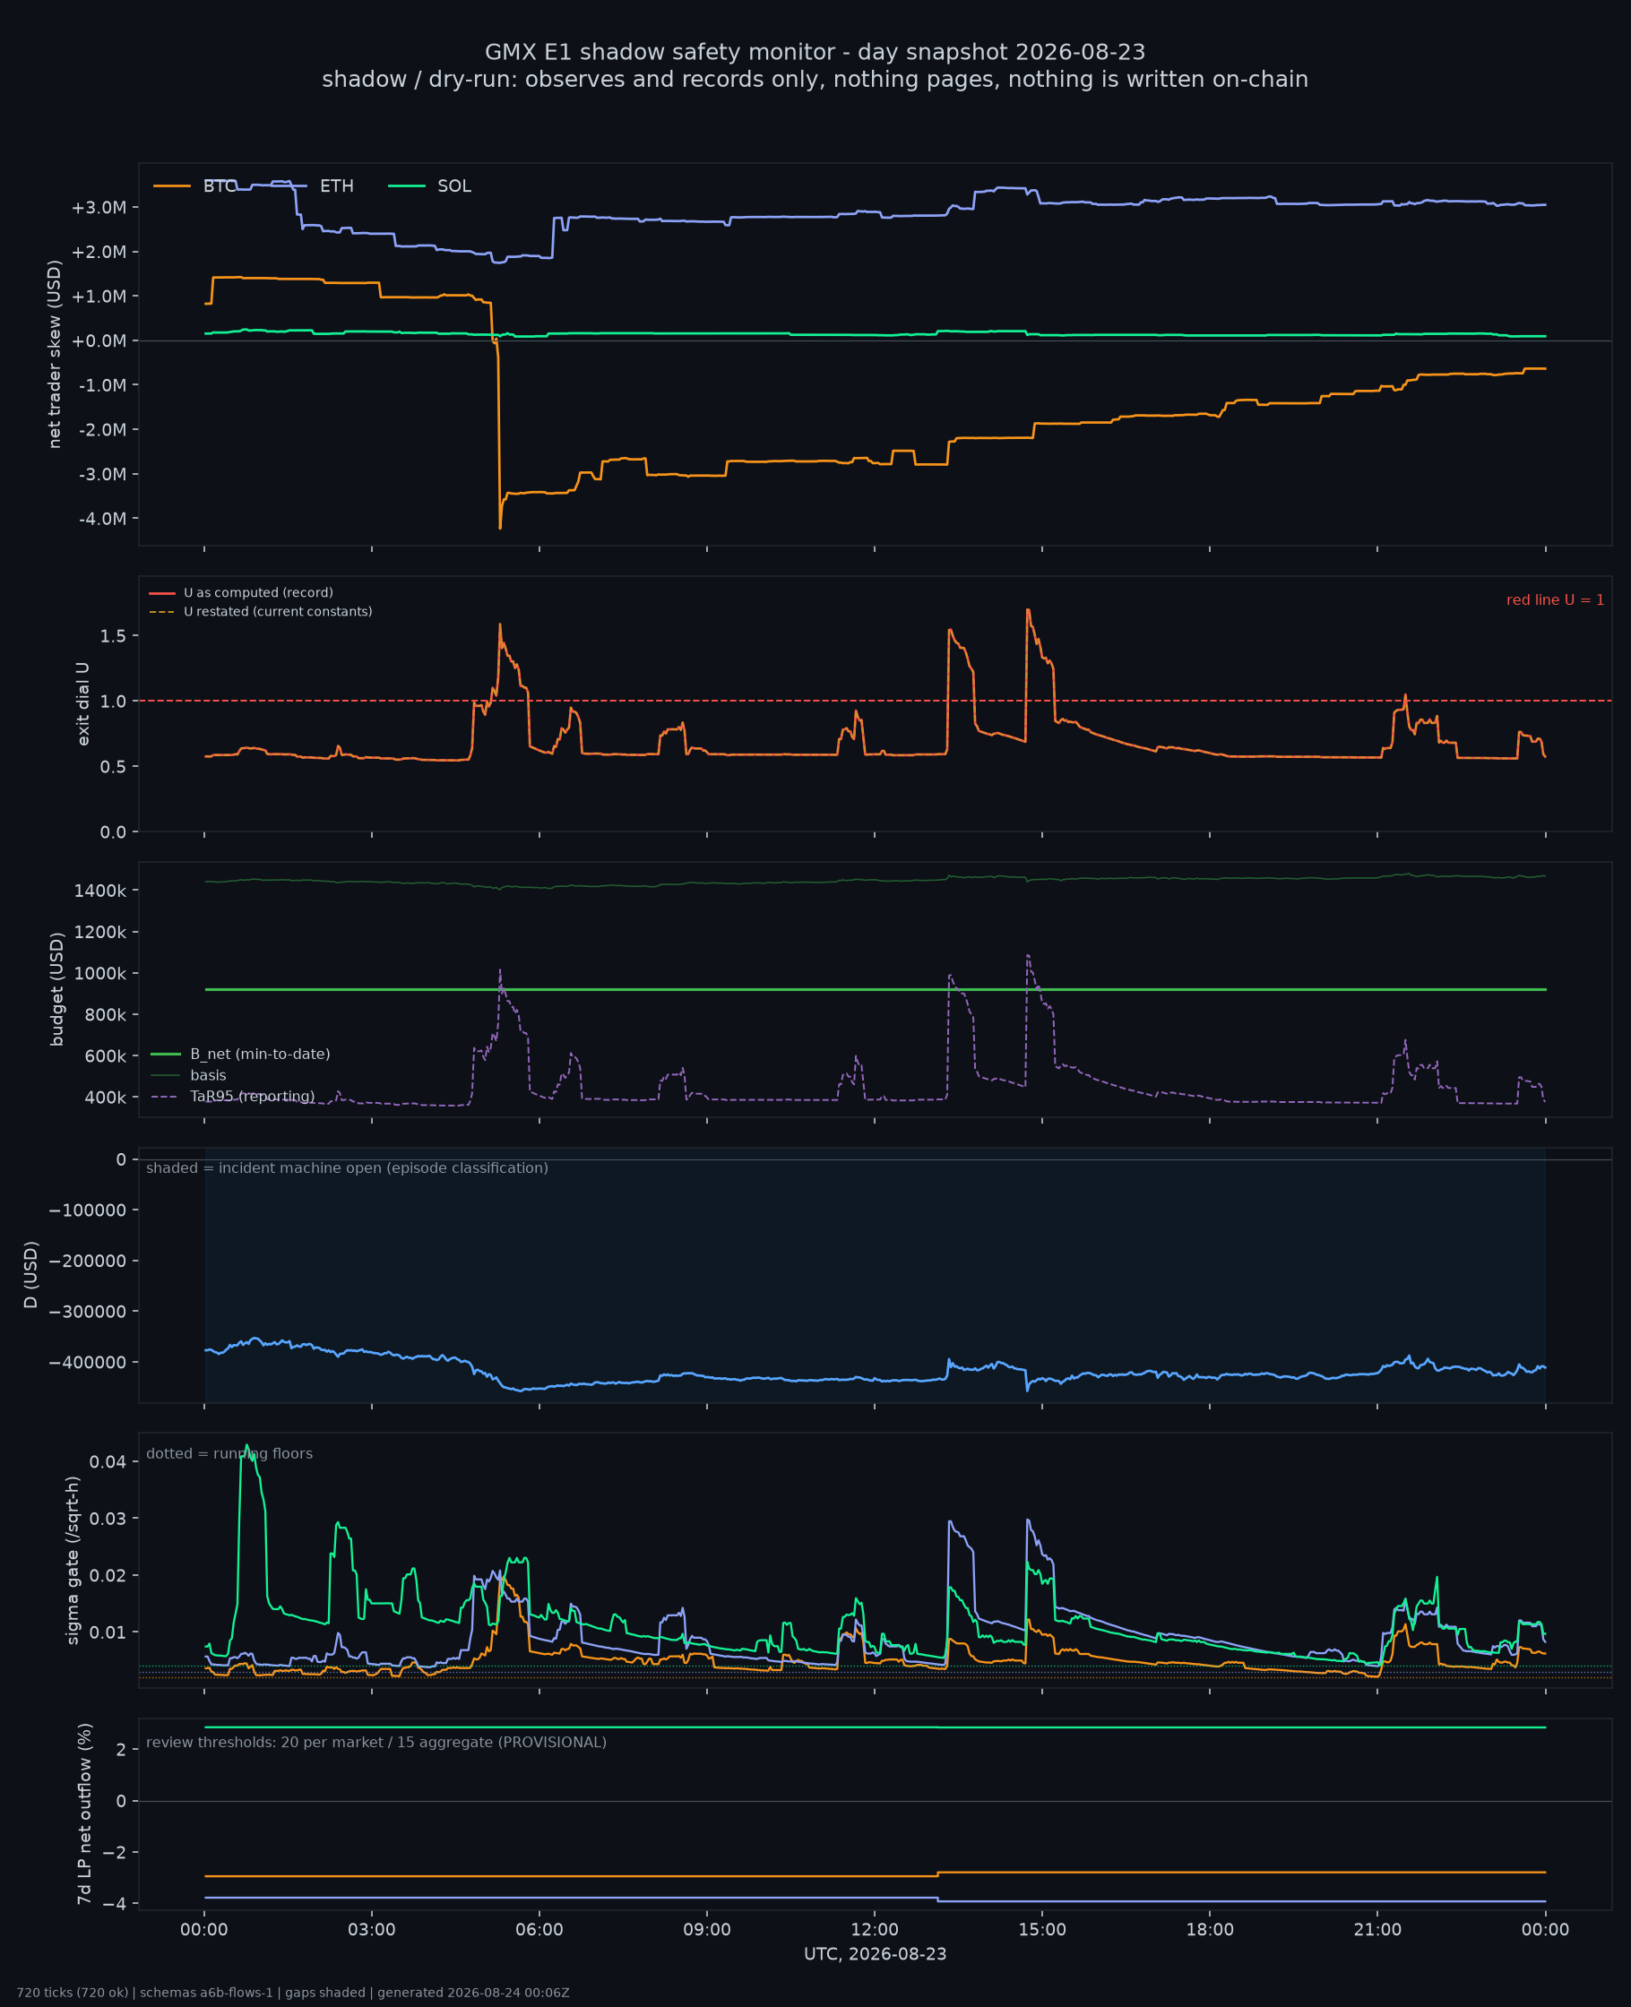Click the 'dotted = running floors' note
The height and width of the screenshot is (2007, 1631).
click(x=229, y=1453)
